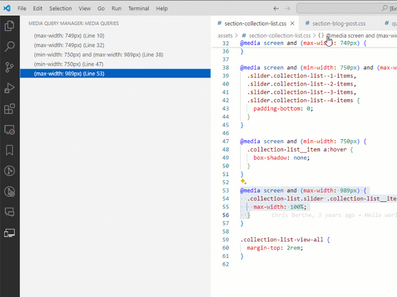This screenshot has width=397, height=297.
Task: Open the Run menu
Action: coord(117,8)
